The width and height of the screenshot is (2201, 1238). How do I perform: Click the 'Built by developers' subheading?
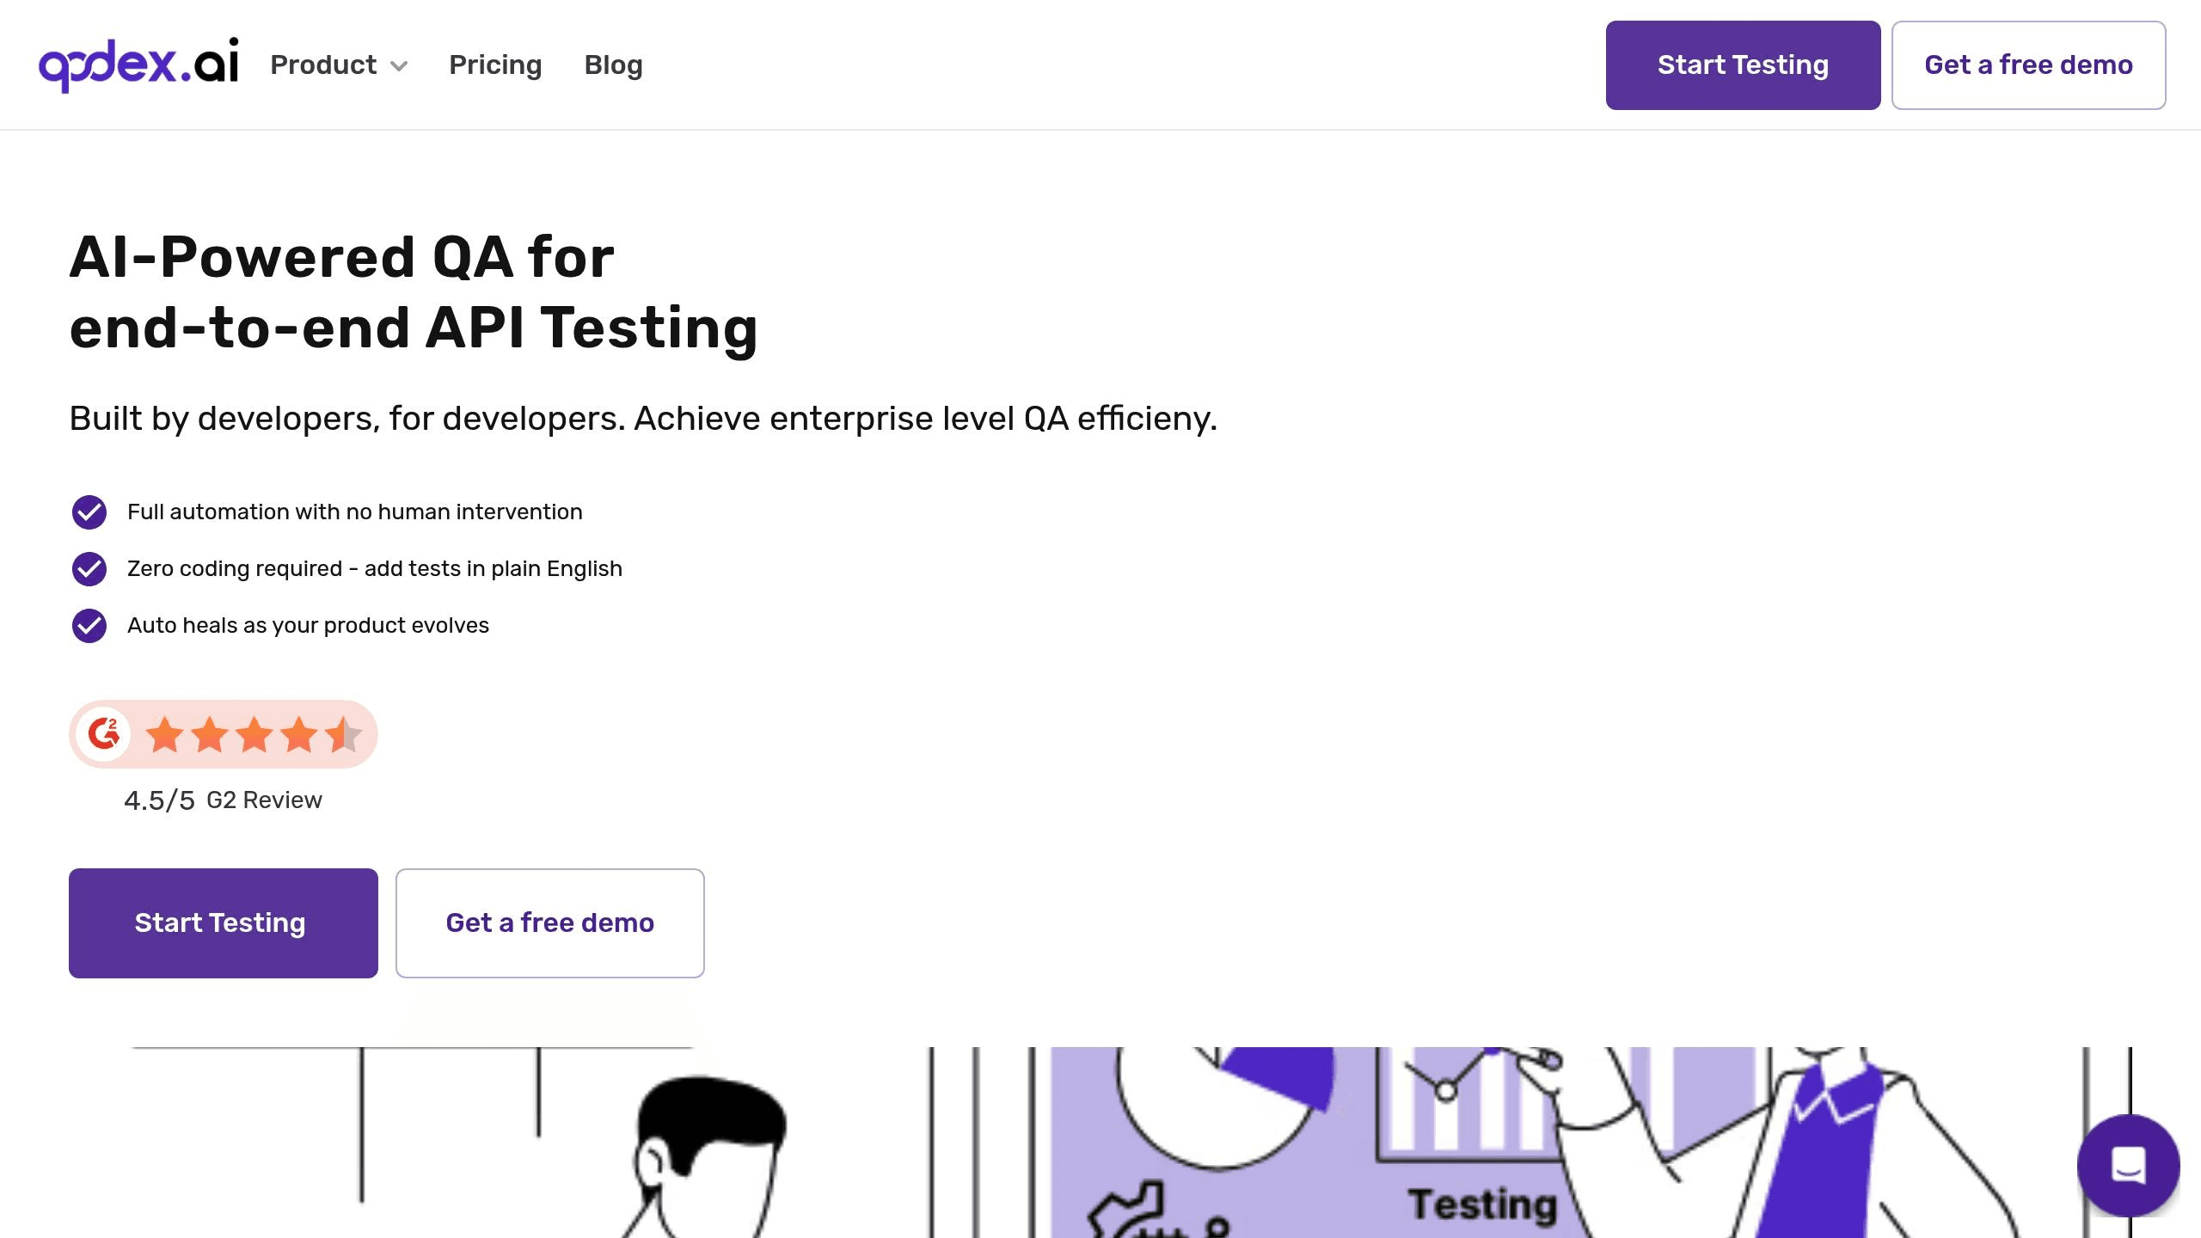tap(643, 419)
